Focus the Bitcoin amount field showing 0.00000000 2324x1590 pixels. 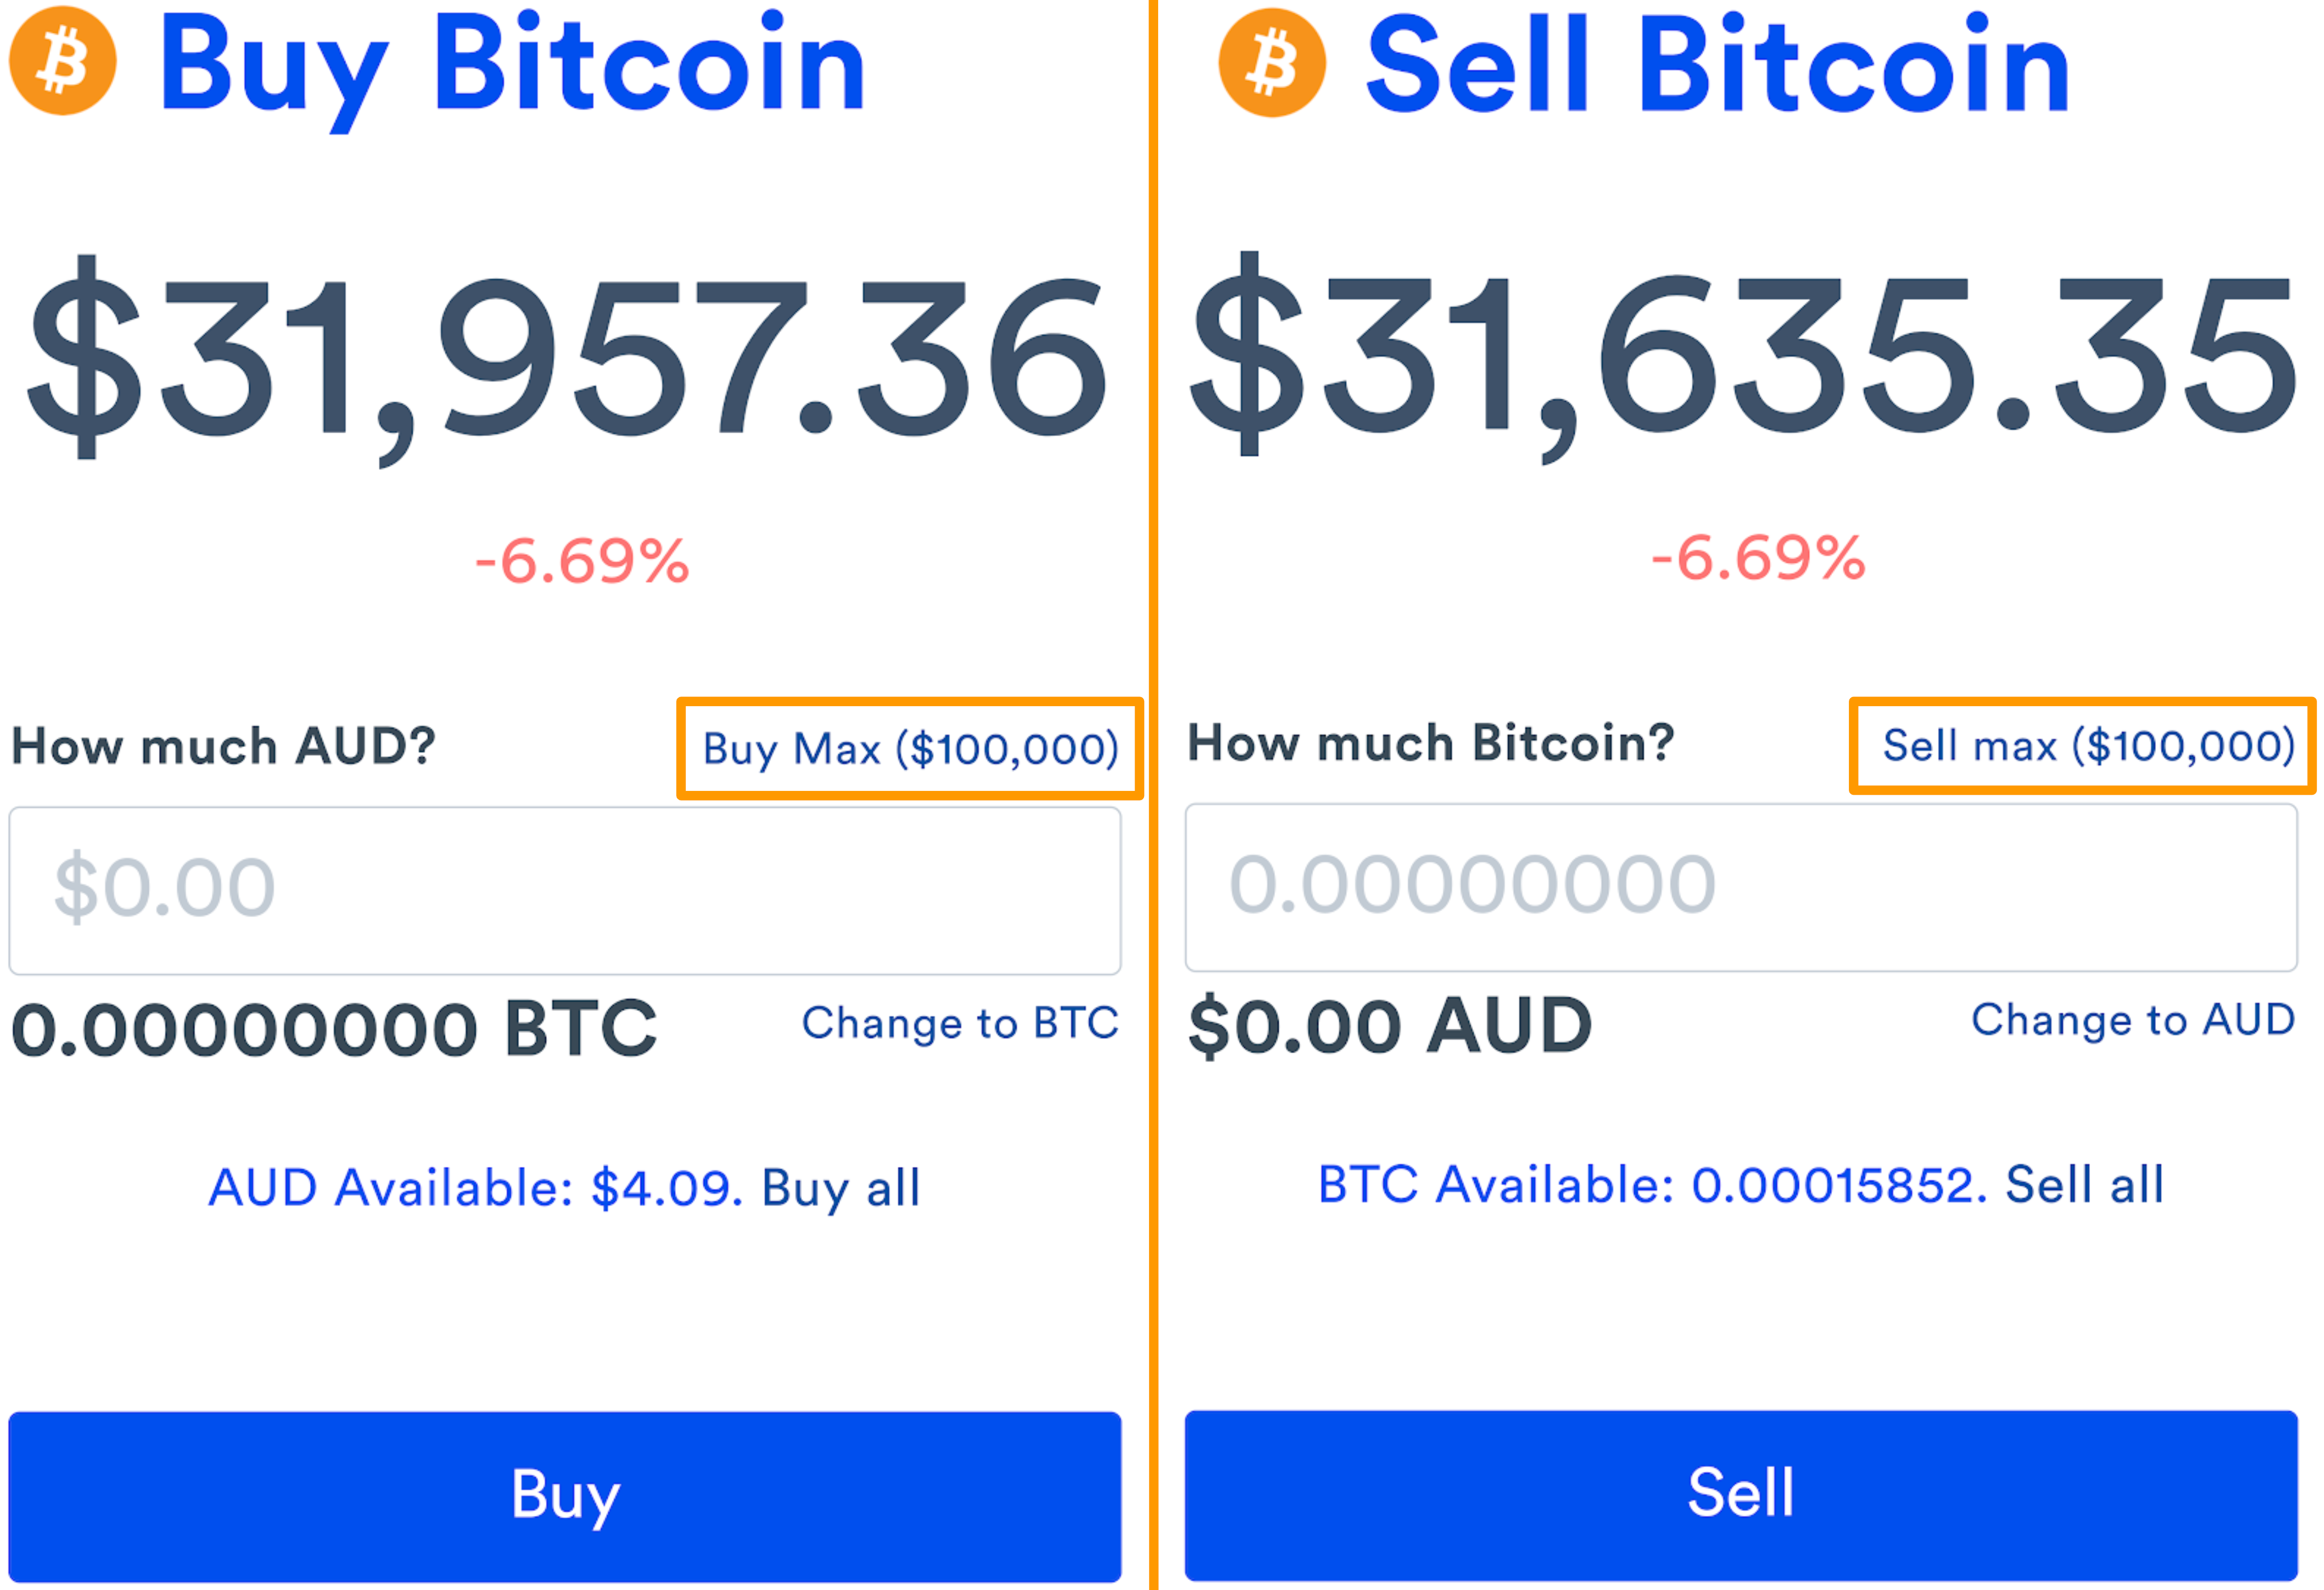click(1740, 887)
